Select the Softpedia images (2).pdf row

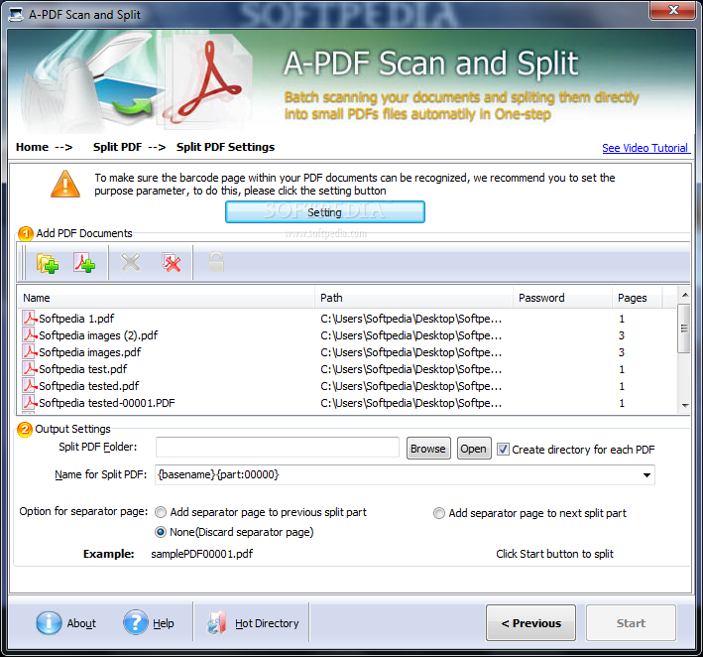pyautogui.click(x=347, y=335)
